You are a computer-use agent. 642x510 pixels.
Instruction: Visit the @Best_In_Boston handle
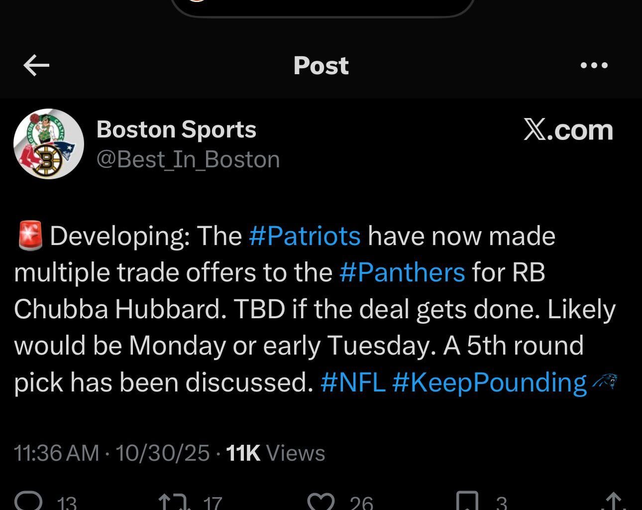pyautogui.click(x=189, y=159)
